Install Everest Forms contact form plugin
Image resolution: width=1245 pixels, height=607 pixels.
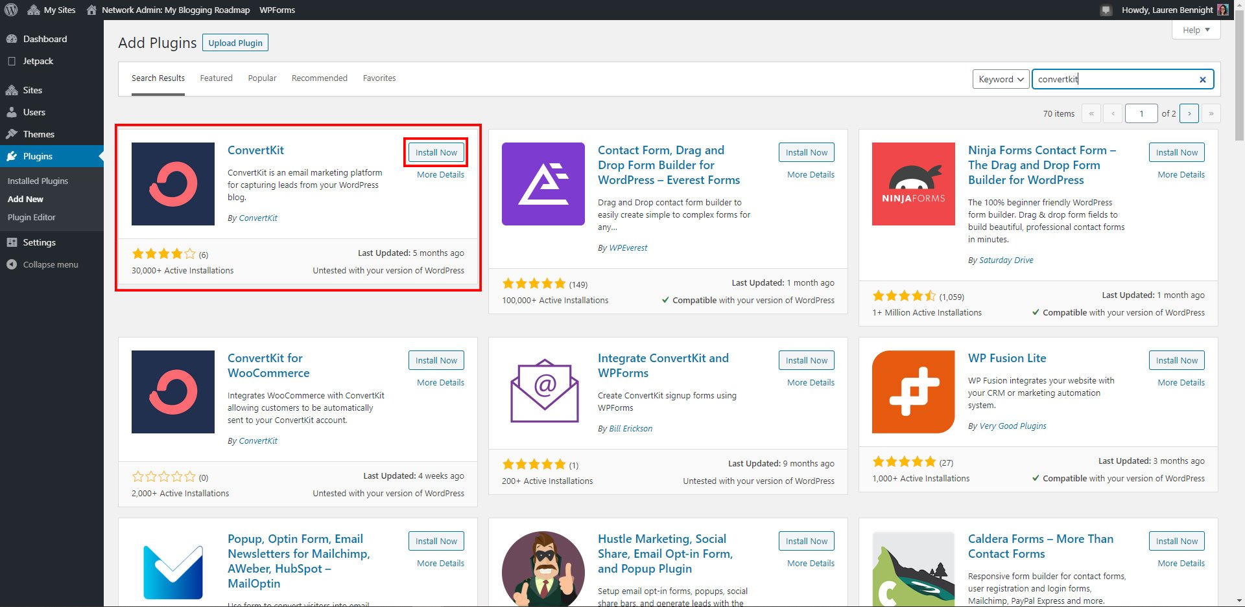[807, 152]
